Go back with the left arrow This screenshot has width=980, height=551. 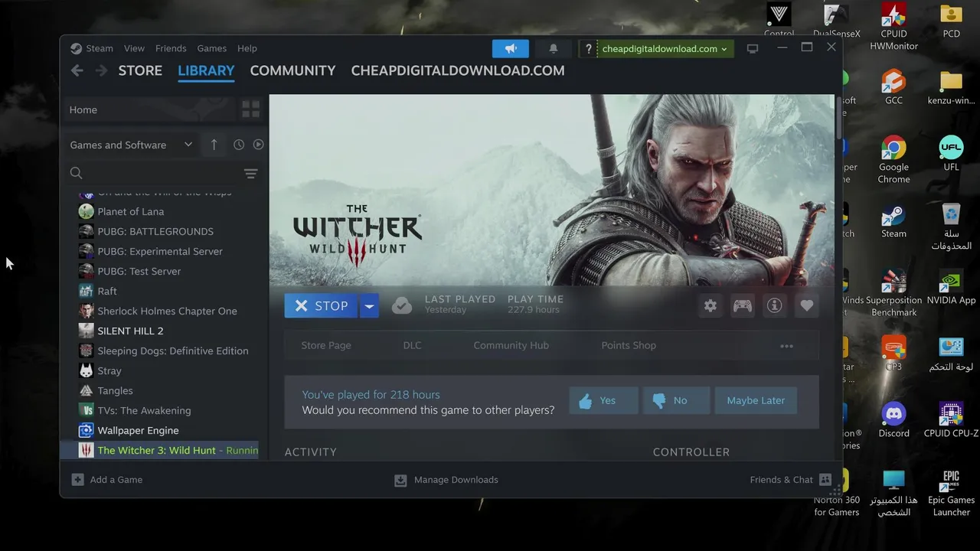coord(77,70)
